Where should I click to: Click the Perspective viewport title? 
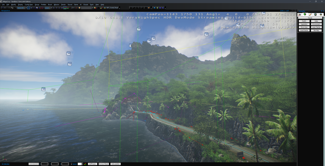[x=6, y=11]
